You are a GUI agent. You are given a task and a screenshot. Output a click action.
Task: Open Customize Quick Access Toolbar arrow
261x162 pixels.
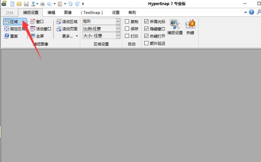pyautogui.click(x=83, y=4)
